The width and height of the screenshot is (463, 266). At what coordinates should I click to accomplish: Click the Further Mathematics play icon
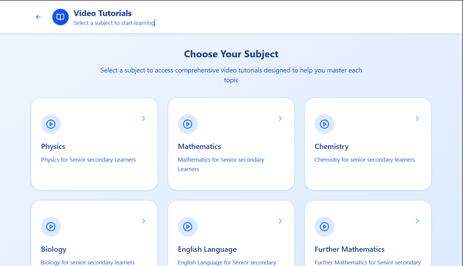pyautogui.click(x=324, y=227)
